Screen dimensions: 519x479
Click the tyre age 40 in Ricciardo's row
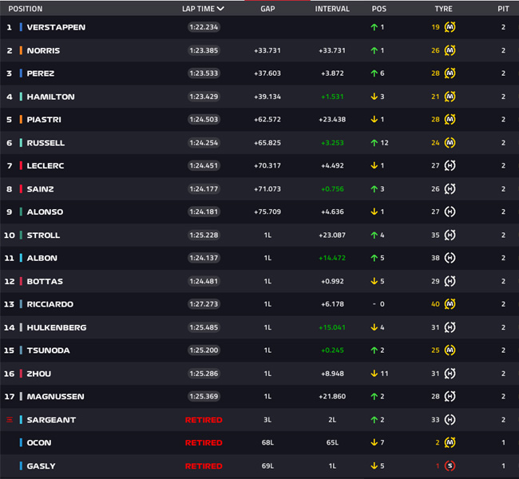click(x=436, y=304)
